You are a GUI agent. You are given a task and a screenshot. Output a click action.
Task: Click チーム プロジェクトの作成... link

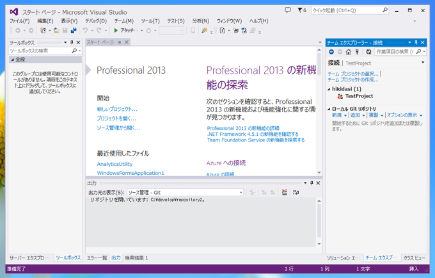point(353,79)
